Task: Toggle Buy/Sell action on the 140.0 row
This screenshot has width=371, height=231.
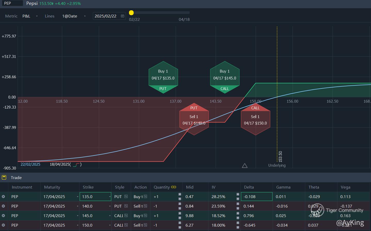Action: pyautogui.click(x=145, y=206)
